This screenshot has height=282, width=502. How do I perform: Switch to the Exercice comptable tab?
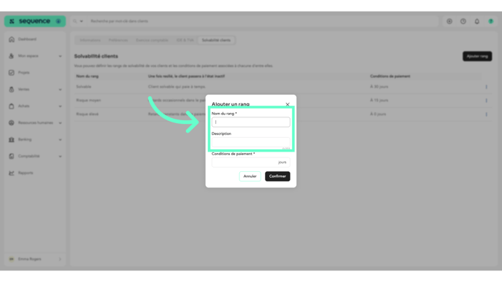pyautogui.click(x=152, y=40)
